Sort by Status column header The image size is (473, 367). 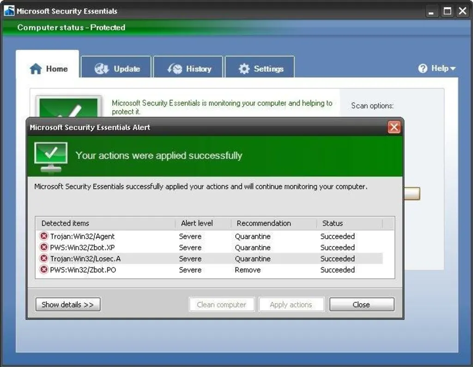350,224
